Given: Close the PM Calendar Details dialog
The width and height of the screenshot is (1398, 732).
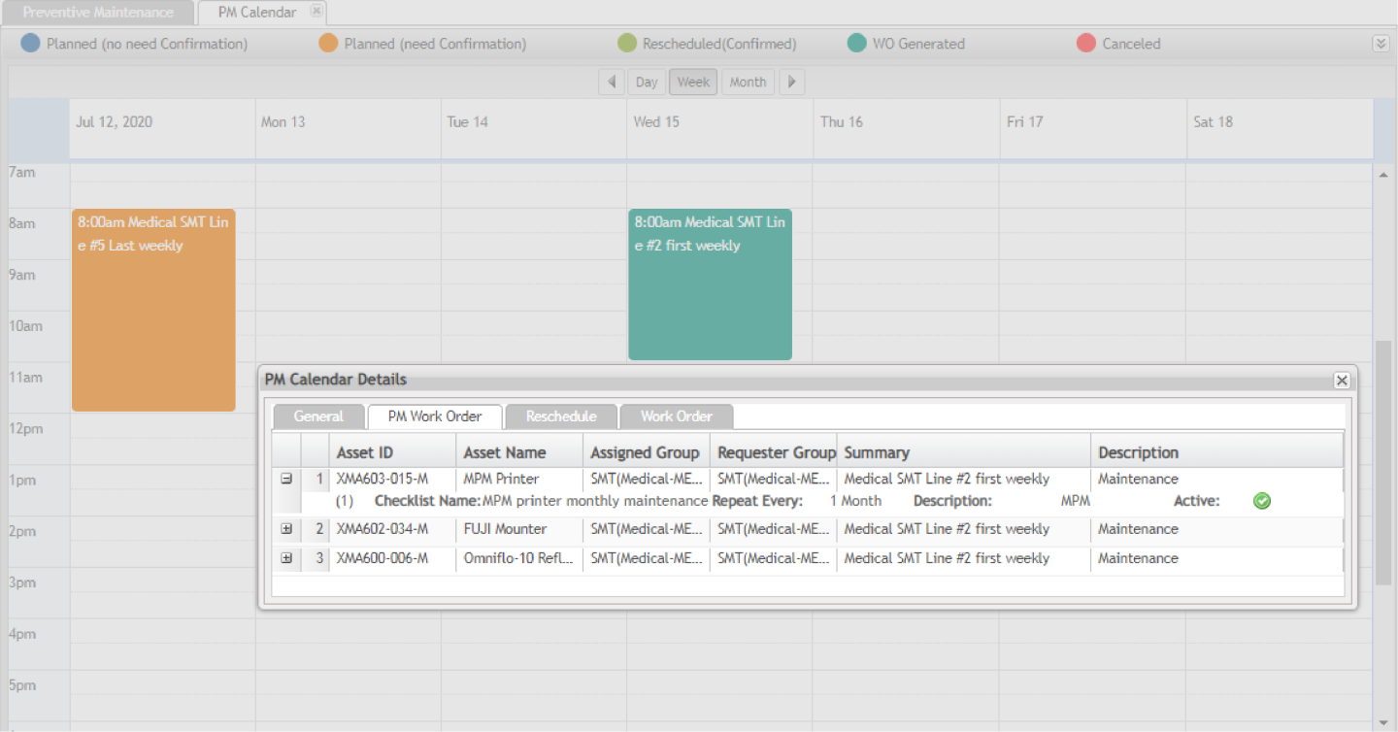Looking at the screenshot, I should pyautogui.click(x=1341, y=381).
